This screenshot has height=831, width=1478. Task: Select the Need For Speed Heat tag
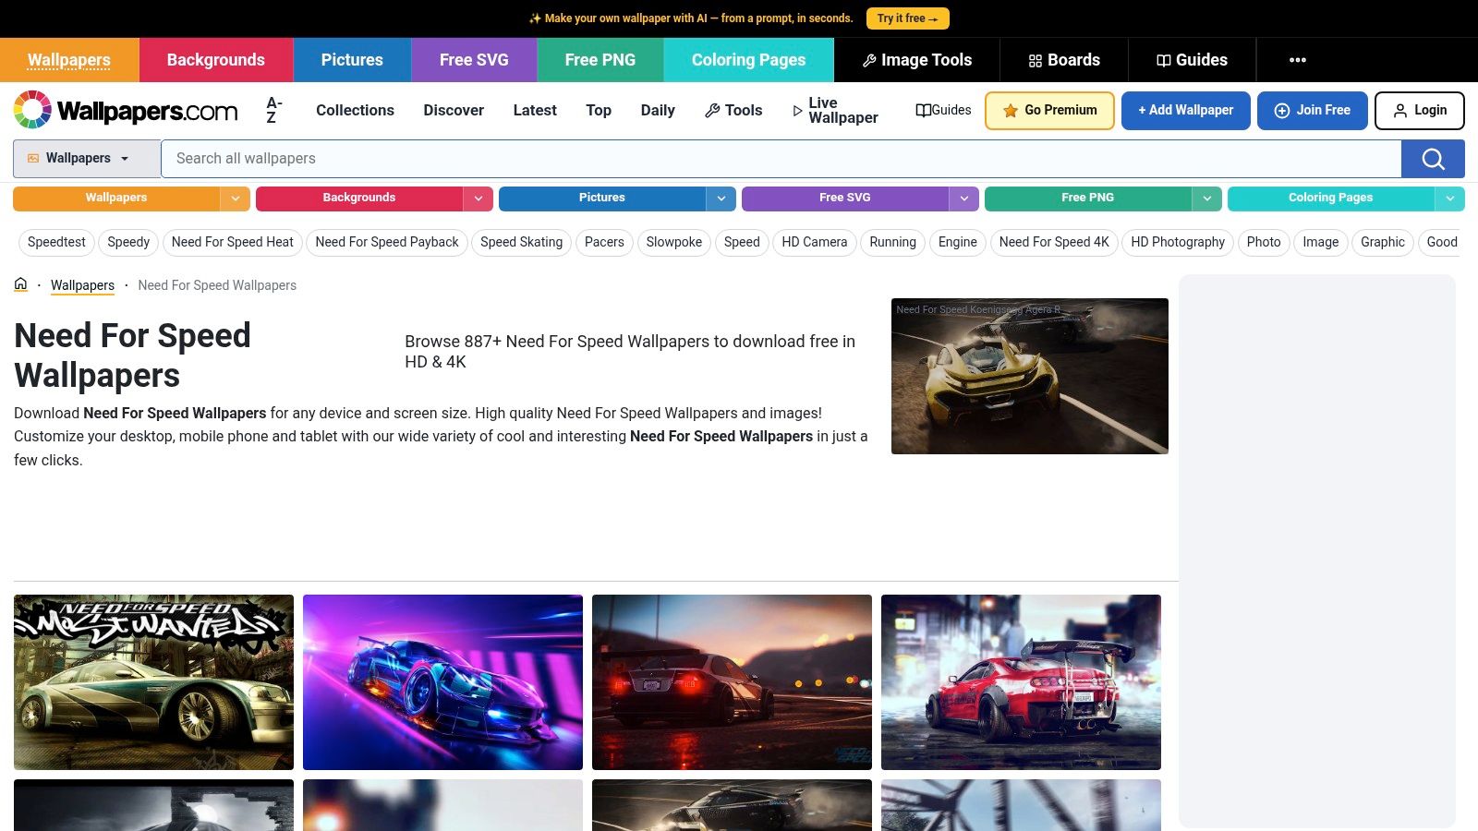233,242
